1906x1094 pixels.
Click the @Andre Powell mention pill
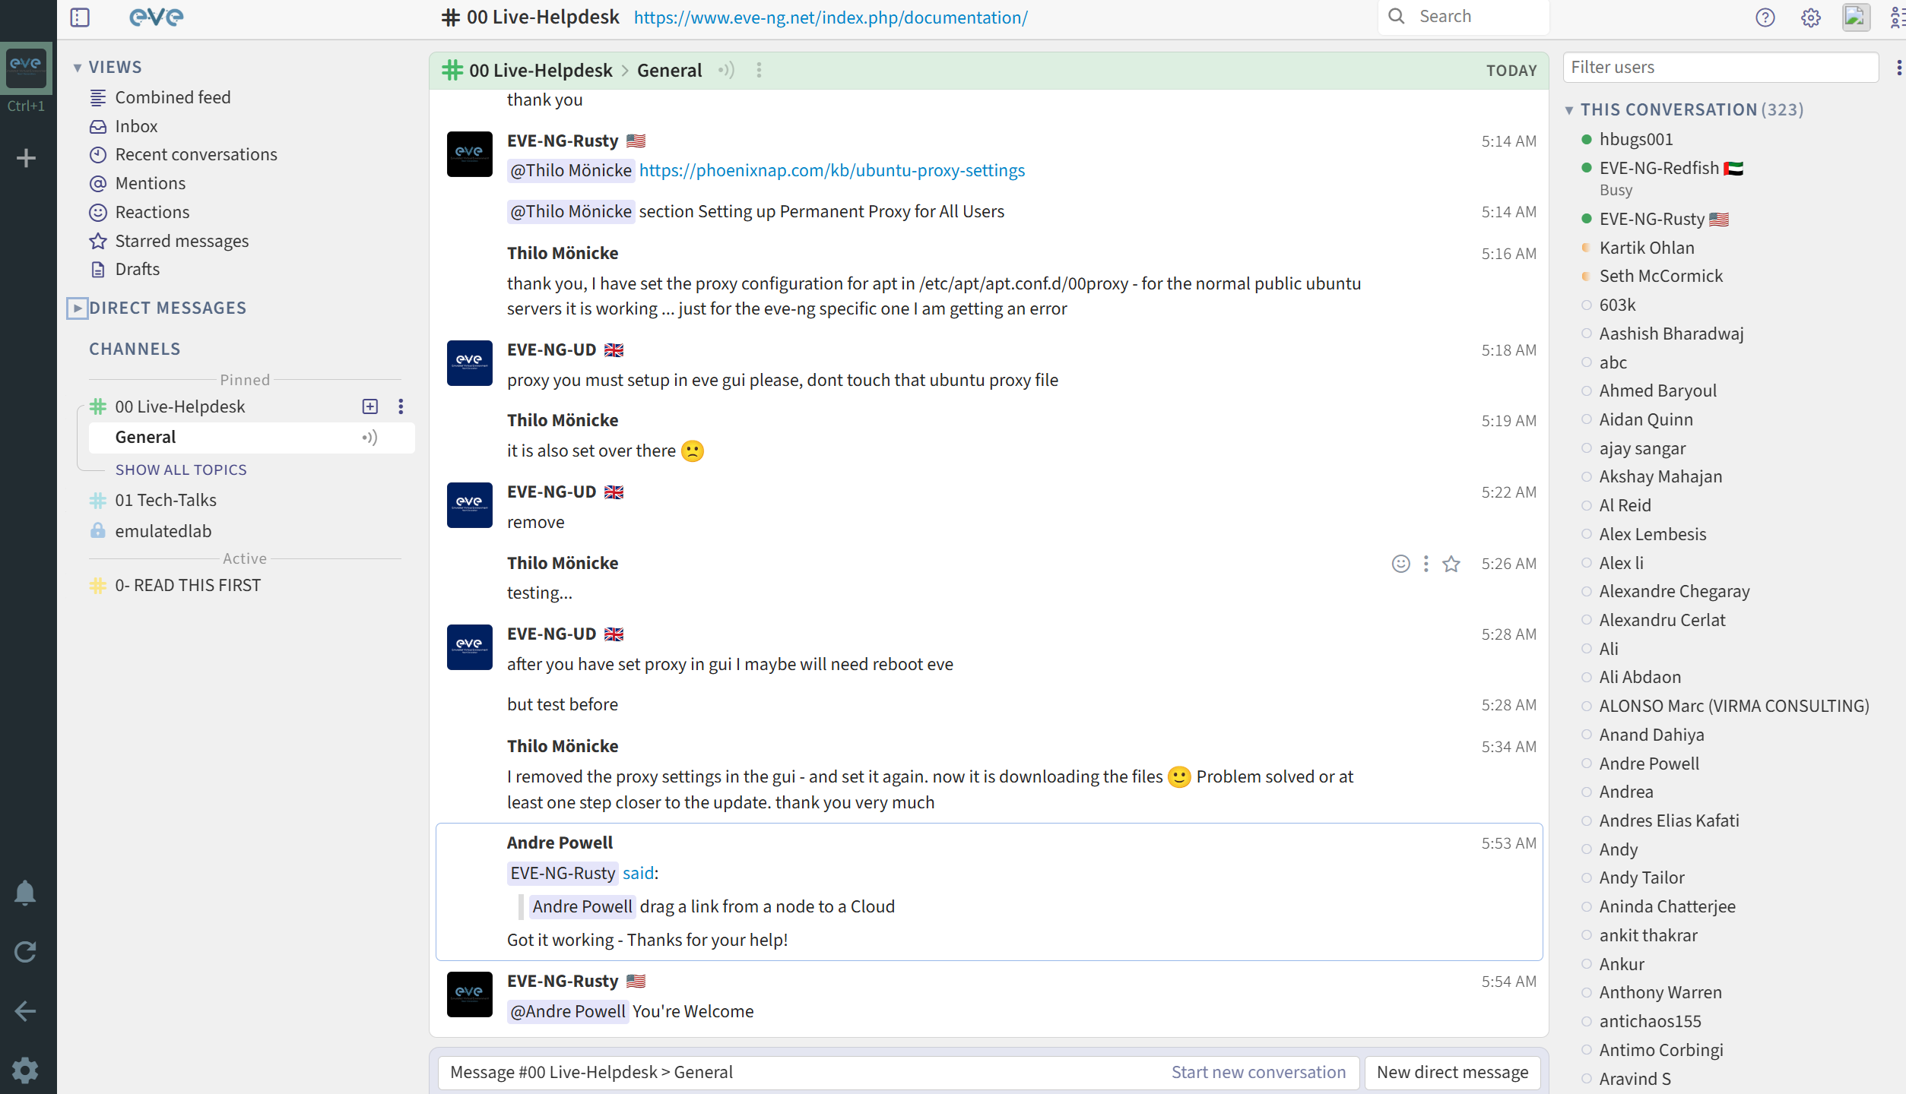coord(568,1011)
